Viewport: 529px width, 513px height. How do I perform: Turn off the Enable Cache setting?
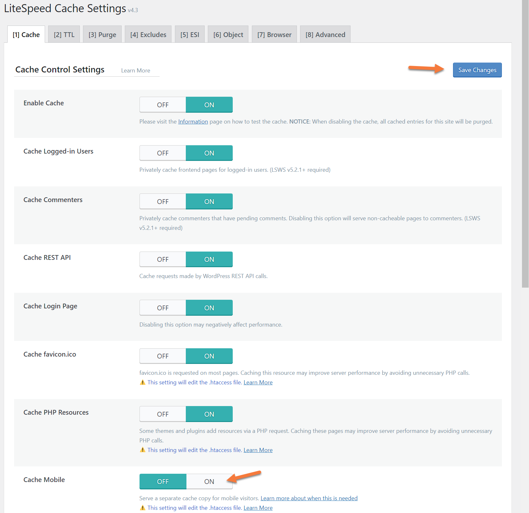tap(163, 105)
